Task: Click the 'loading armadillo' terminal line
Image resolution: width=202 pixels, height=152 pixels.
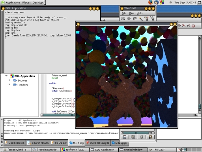Action: 15,23
